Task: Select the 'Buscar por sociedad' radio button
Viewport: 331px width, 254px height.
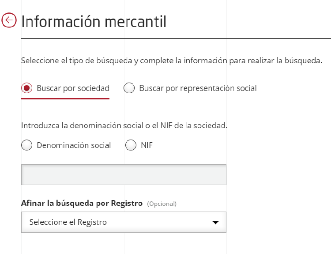Action: pos(27,88)
